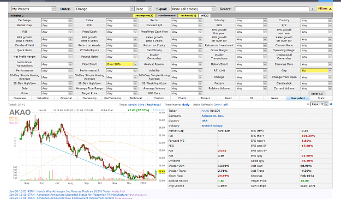Expand the Price filter dropdown
The height and width of the screenshot is (199, 341).
tap(57, 93)
